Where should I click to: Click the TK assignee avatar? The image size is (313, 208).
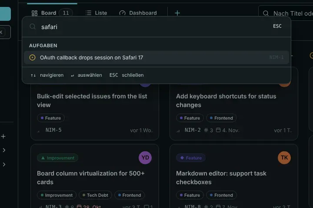pyautogui.click(x=284, y=158)
